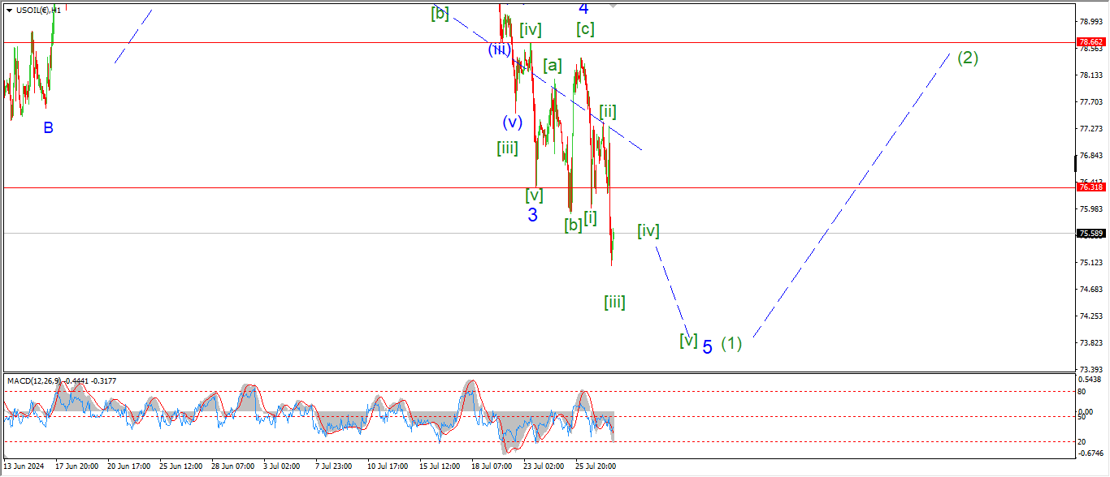Select the dashed blue projection line toward (2)
1110x477 pixels.
(x=853, y=193)
